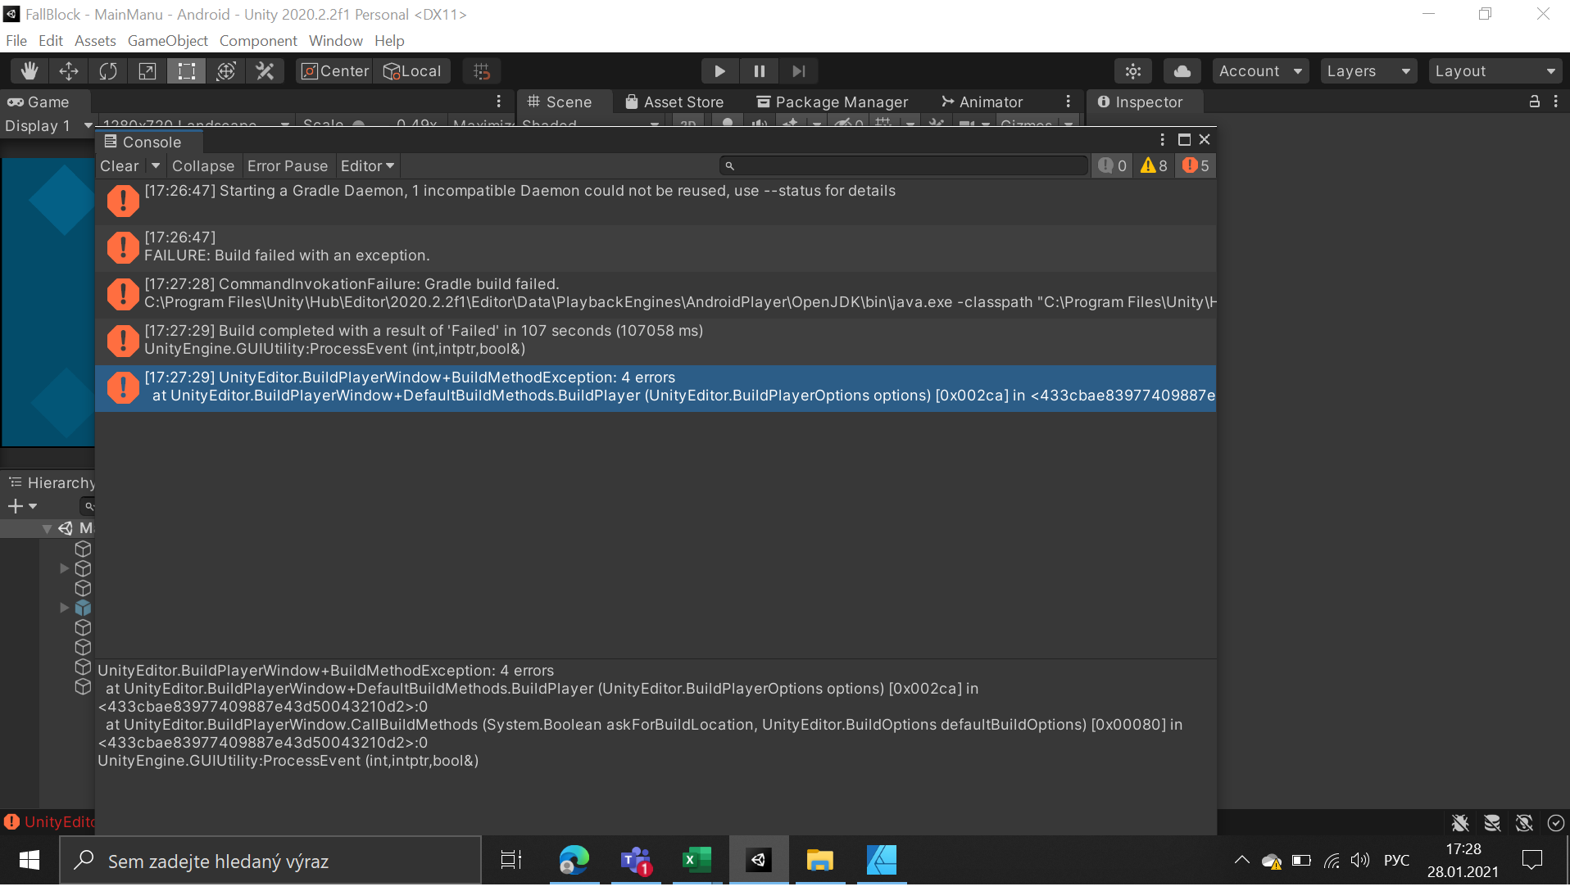The image size is (1570, 891).
Task: Select the 'FAILURE: Build failed' entry
Action: [x=656, y=248]
